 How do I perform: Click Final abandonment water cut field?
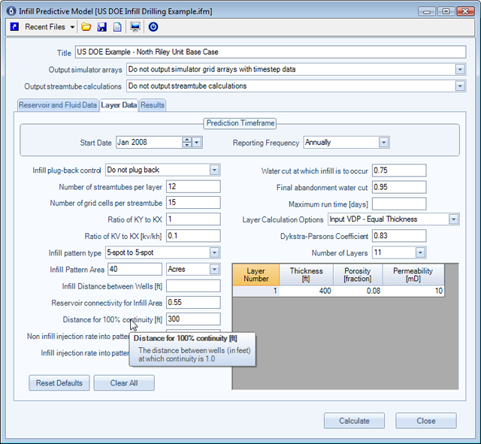point(399,187)
